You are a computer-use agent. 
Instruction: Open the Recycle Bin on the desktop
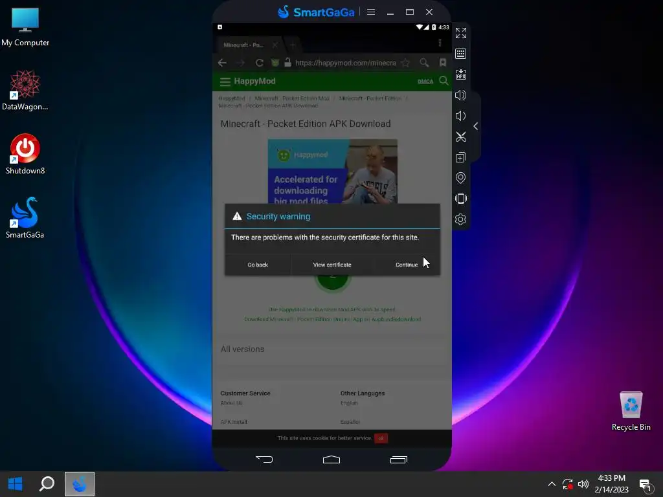pyautogui.click(x=631, y=411)
